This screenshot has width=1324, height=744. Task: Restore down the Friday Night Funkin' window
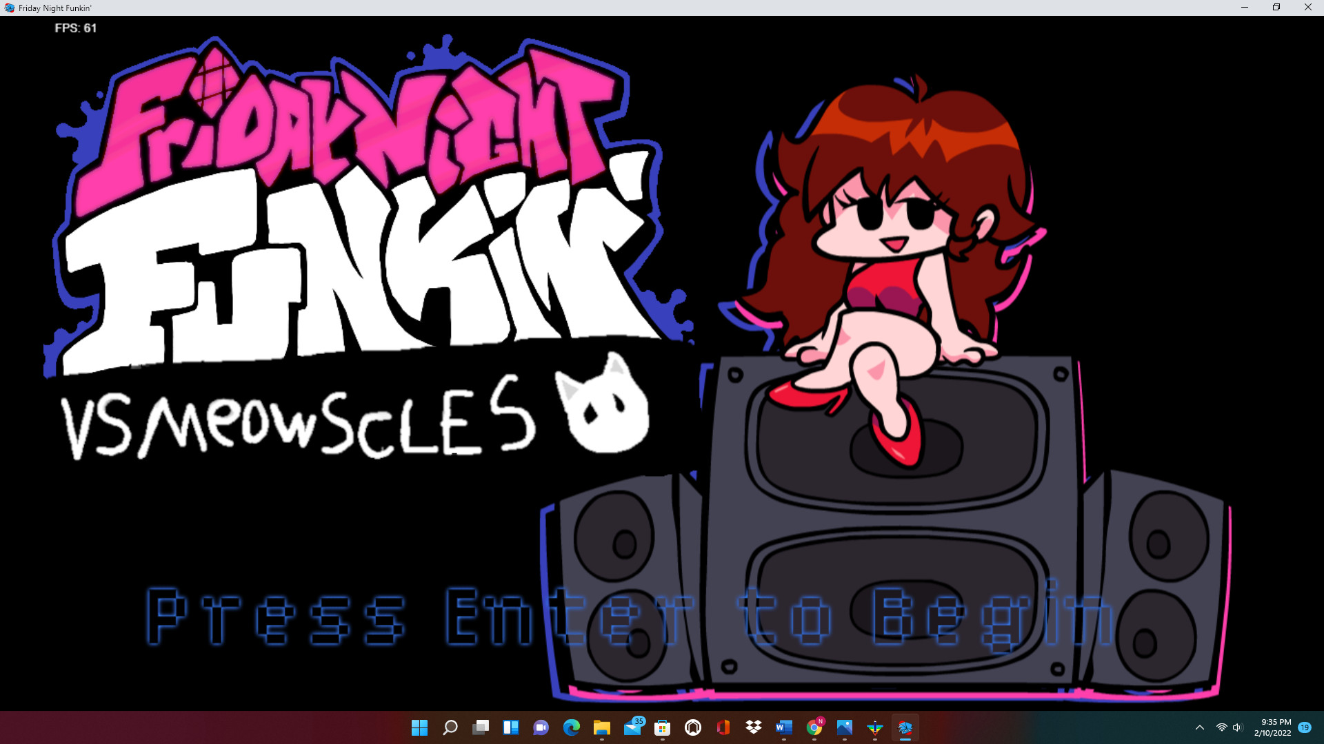[1276, 8]
